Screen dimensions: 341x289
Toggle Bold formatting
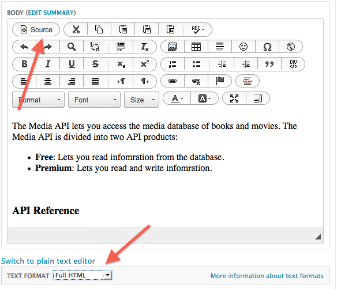coord(24,64)
